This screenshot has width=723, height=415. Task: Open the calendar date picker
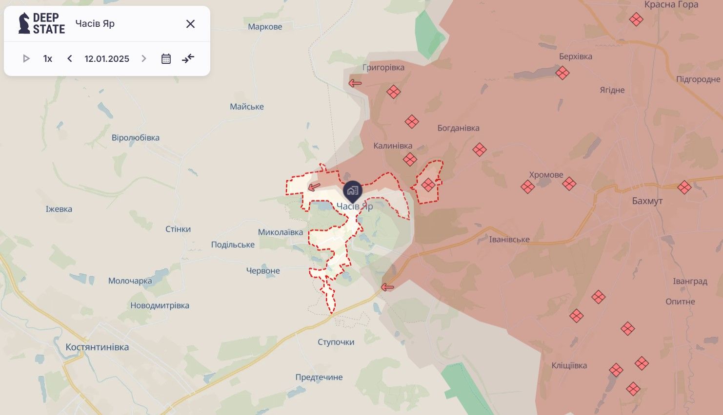[x=166, y=59]
